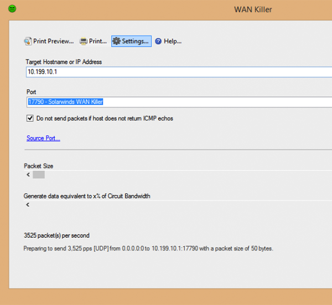Screen dimensions: 332x305
Task: Open the Source Port... link
Action: [43, 138]
